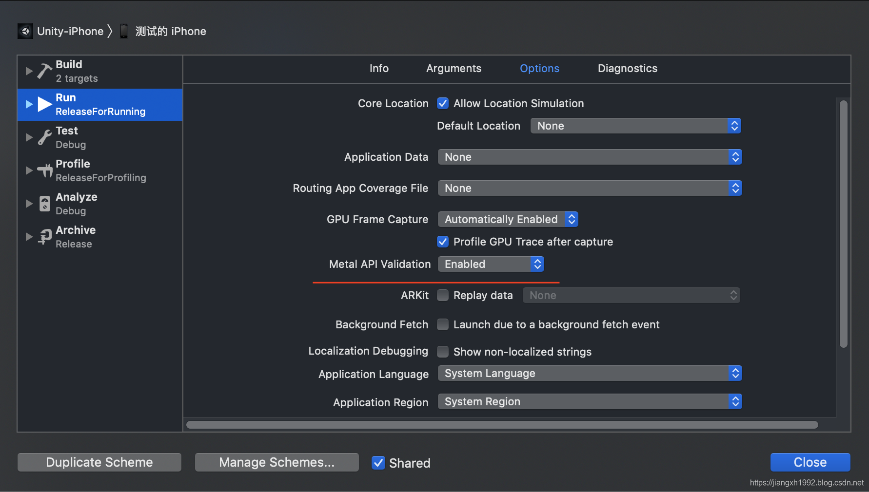The image size is (869, 492).
Task: Expand the Build action disclosure triangle
Action: 29,71
